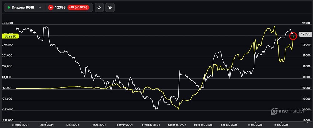Click the mscinsider watermark logo icon
Screen dimensions: 313x128
[274, 111]
